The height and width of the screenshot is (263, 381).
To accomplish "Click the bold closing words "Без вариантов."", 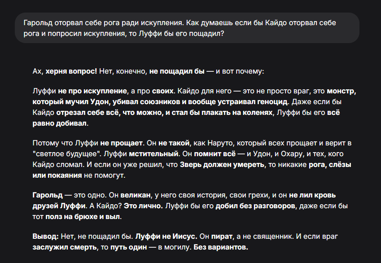I will (x=221, y=247).
